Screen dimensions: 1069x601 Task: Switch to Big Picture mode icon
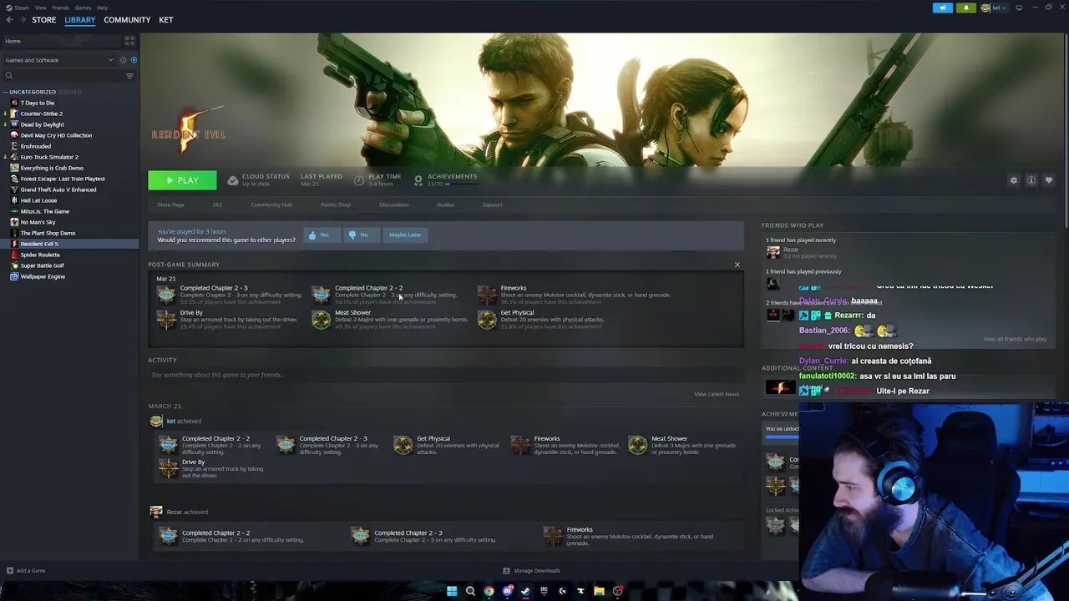1019,8
